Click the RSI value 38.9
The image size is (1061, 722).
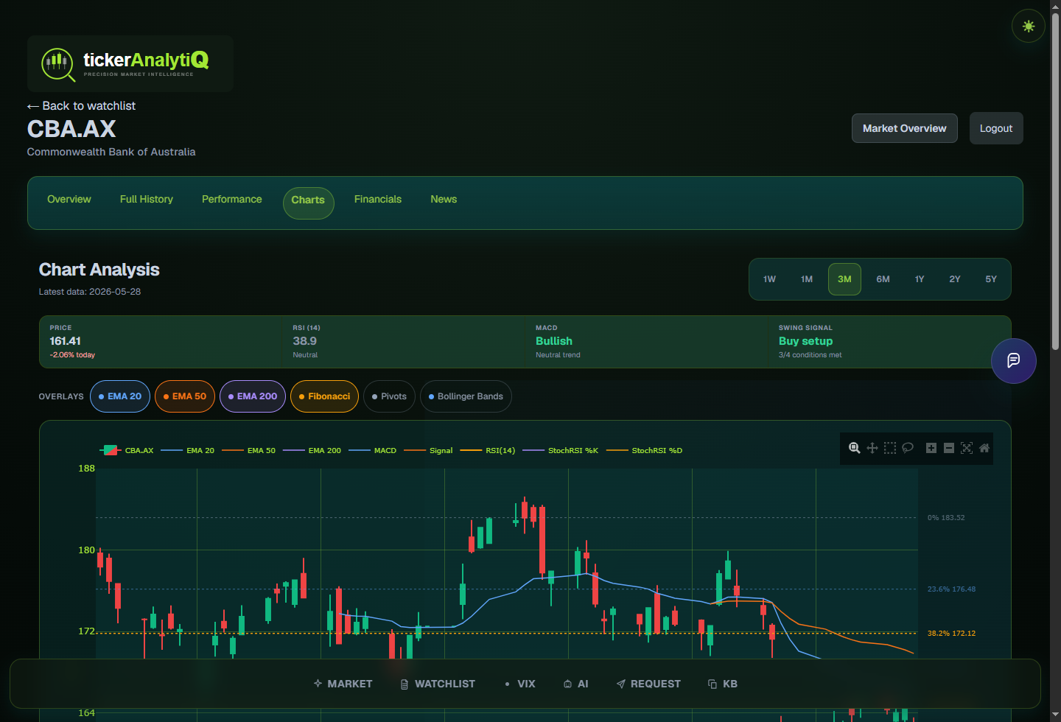click(304, 341)
